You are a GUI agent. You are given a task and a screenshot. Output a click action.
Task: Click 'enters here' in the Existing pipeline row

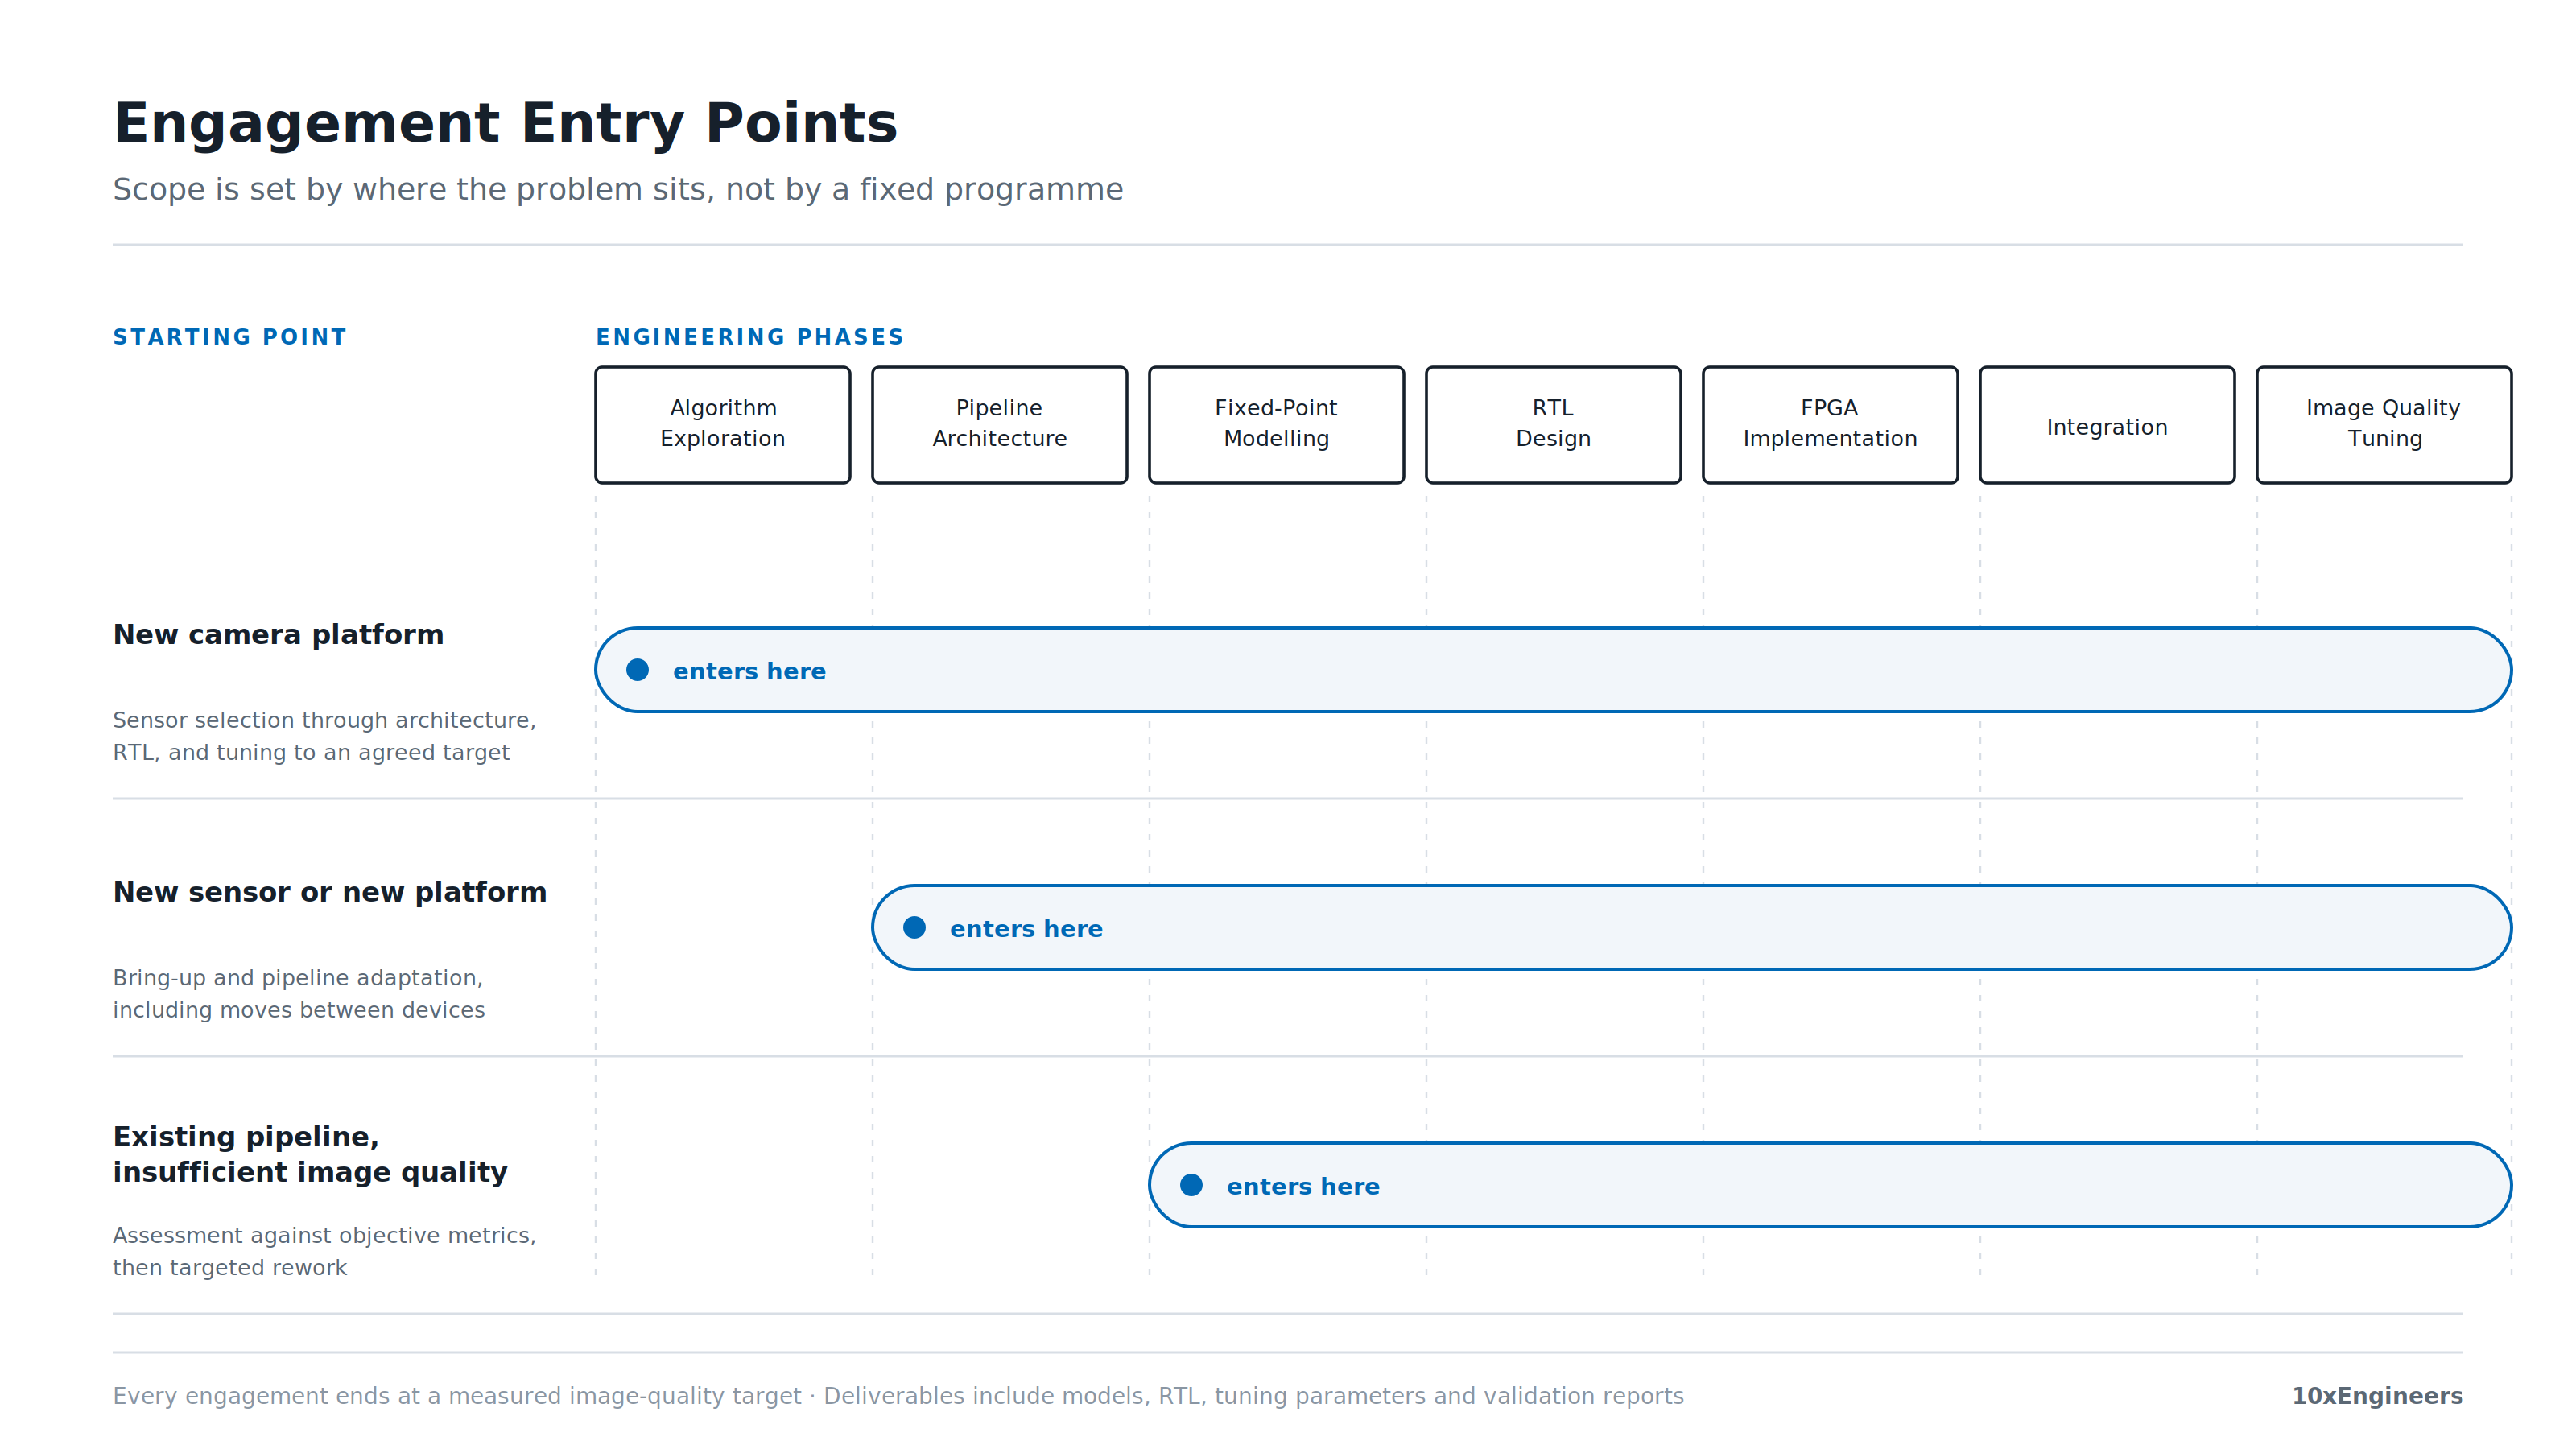[1303, 1186]
